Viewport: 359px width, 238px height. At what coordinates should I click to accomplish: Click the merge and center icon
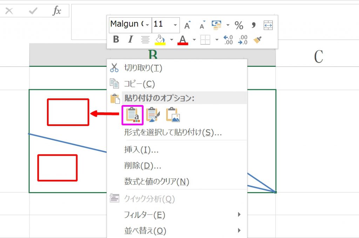(x=268, y=25)
